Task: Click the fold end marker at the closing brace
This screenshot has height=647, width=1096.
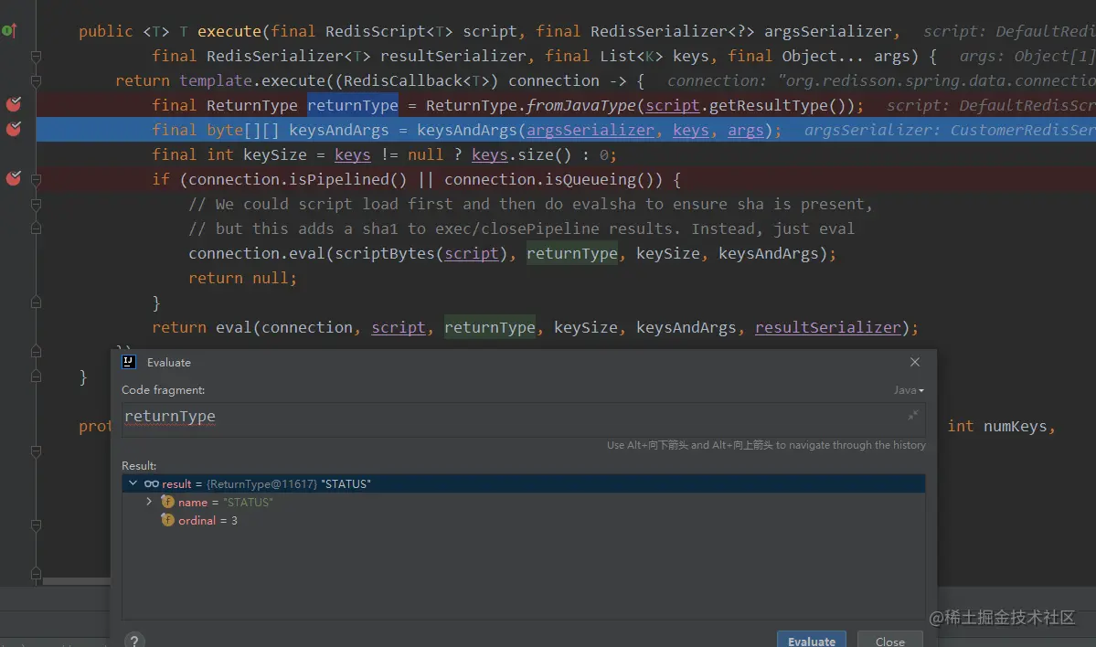Action: [36, 302]
